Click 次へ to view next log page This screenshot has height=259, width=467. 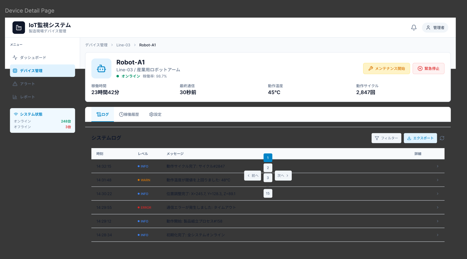283,176
